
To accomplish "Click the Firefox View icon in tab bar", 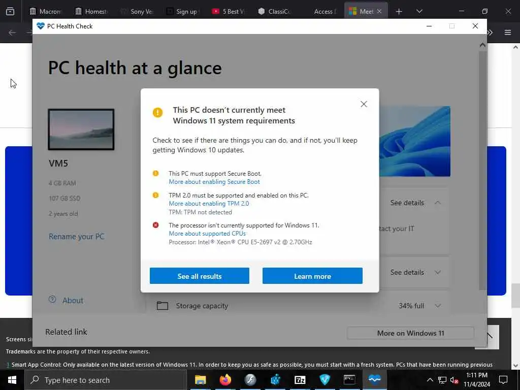I will coord(10,11).
